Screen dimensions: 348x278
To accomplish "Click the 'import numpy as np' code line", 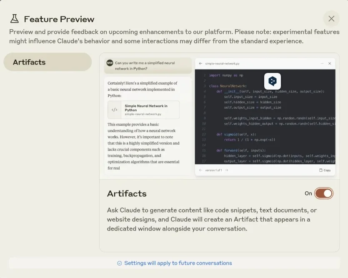I will point(226,75).
